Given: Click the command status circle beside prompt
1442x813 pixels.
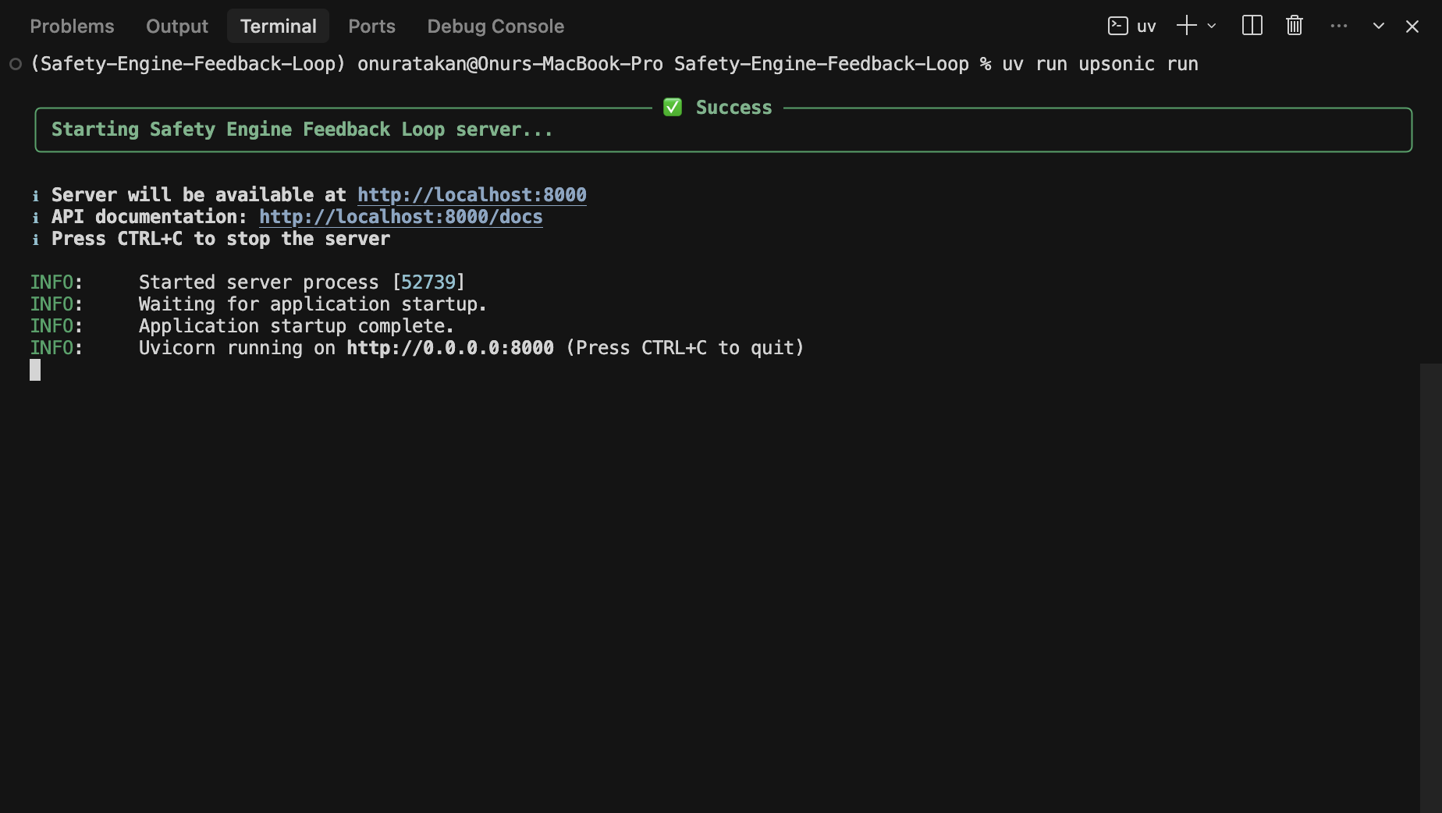Looking at the screenshot, I should click(x=16, y=64).
